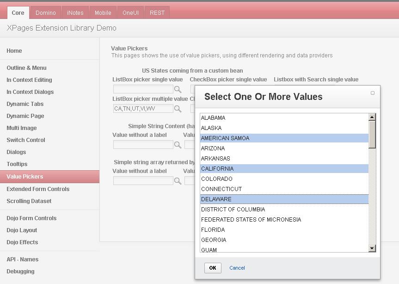
Task: Go to Dojo Form Controls in the sidebar
Action: coord(31,218)
